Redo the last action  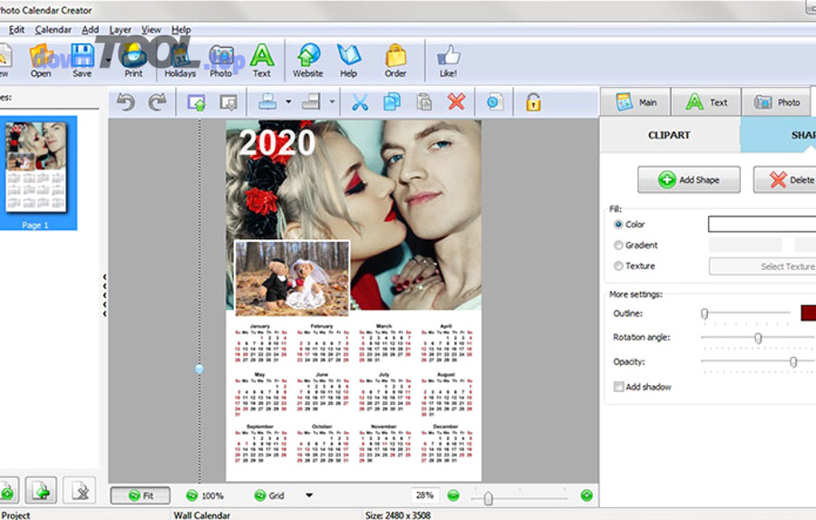pos(157,102)
